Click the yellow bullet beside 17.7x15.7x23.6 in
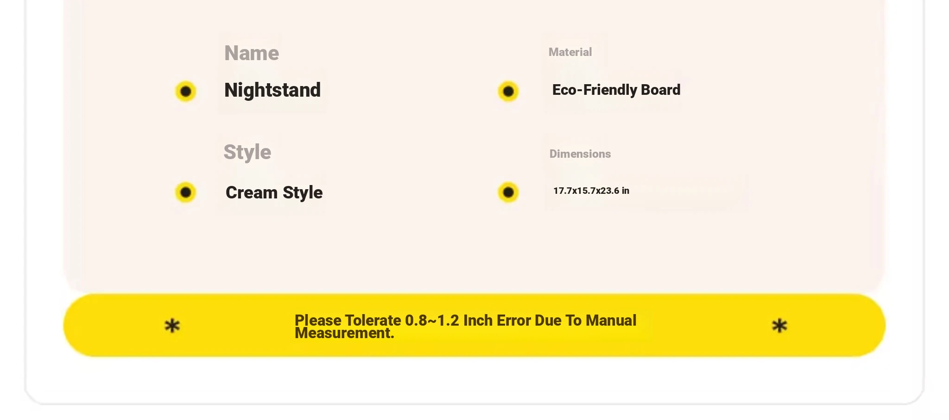949x420 pixels. click(x=508, y=192)
